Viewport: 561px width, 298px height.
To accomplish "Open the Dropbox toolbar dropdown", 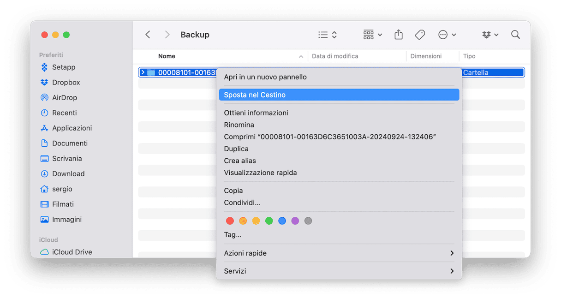I will click(x=490, y=35).
